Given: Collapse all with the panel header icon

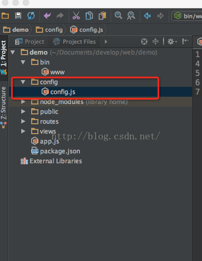Looking at the screenshot, I should (155, 42).
